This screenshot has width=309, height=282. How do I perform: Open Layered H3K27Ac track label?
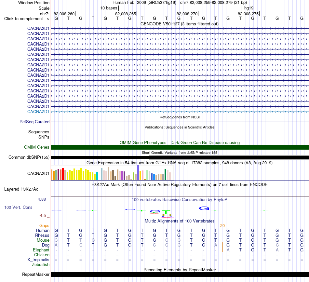tap(21, 189)
